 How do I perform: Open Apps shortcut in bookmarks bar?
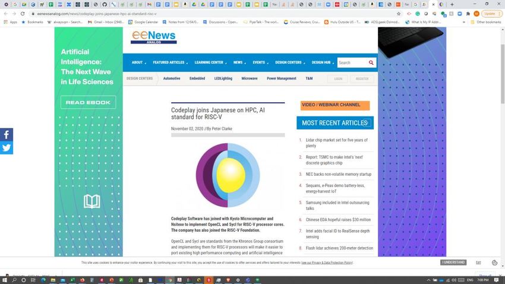(x=10, y=22)
